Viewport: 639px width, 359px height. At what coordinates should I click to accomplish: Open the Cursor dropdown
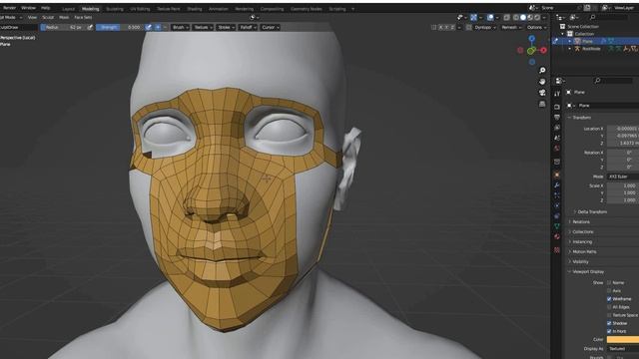click(271, 27)
